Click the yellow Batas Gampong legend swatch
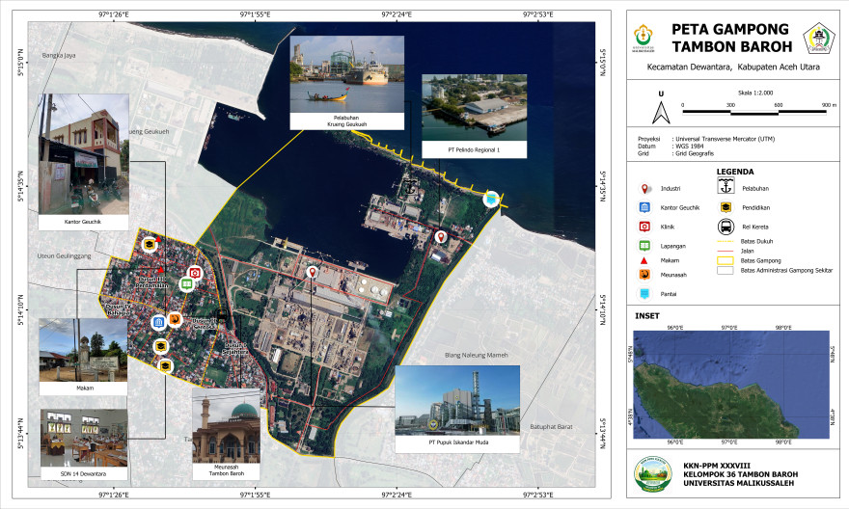This screenshot has width=849, height=509. click(726, 260)
